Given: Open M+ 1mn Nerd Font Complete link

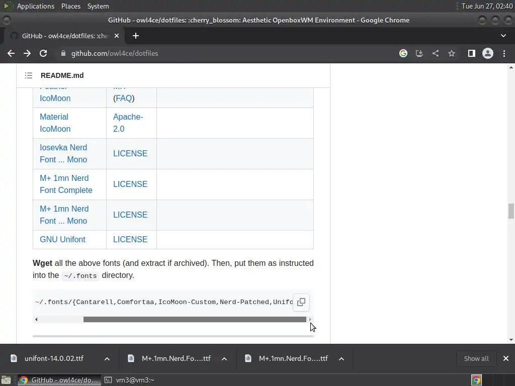Looking at the screenshot, I should coord(66,184).
